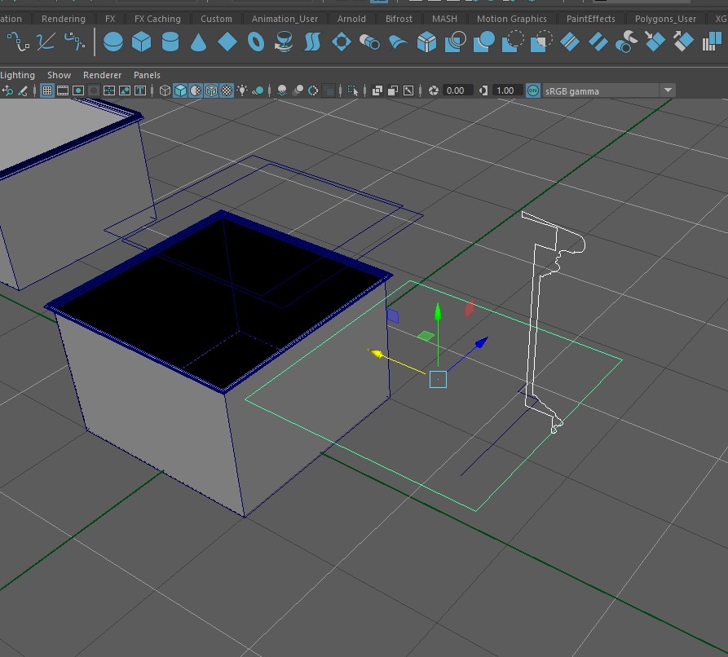Image resolution: width=728 pixels, height=657 pixels.
Task: Click the Gamma value field showing 1.00
Action: pos(507,90)
